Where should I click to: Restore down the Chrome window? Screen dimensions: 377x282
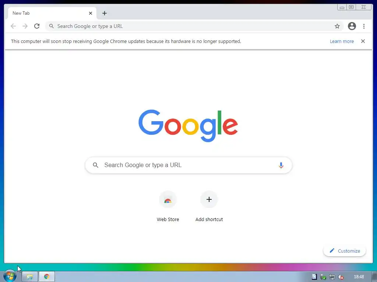coord(351,7)
